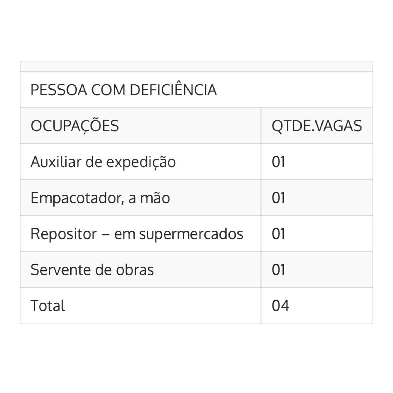Click vacancy count 01 for Empacotador
393x393 pixels.
[278, 198]
